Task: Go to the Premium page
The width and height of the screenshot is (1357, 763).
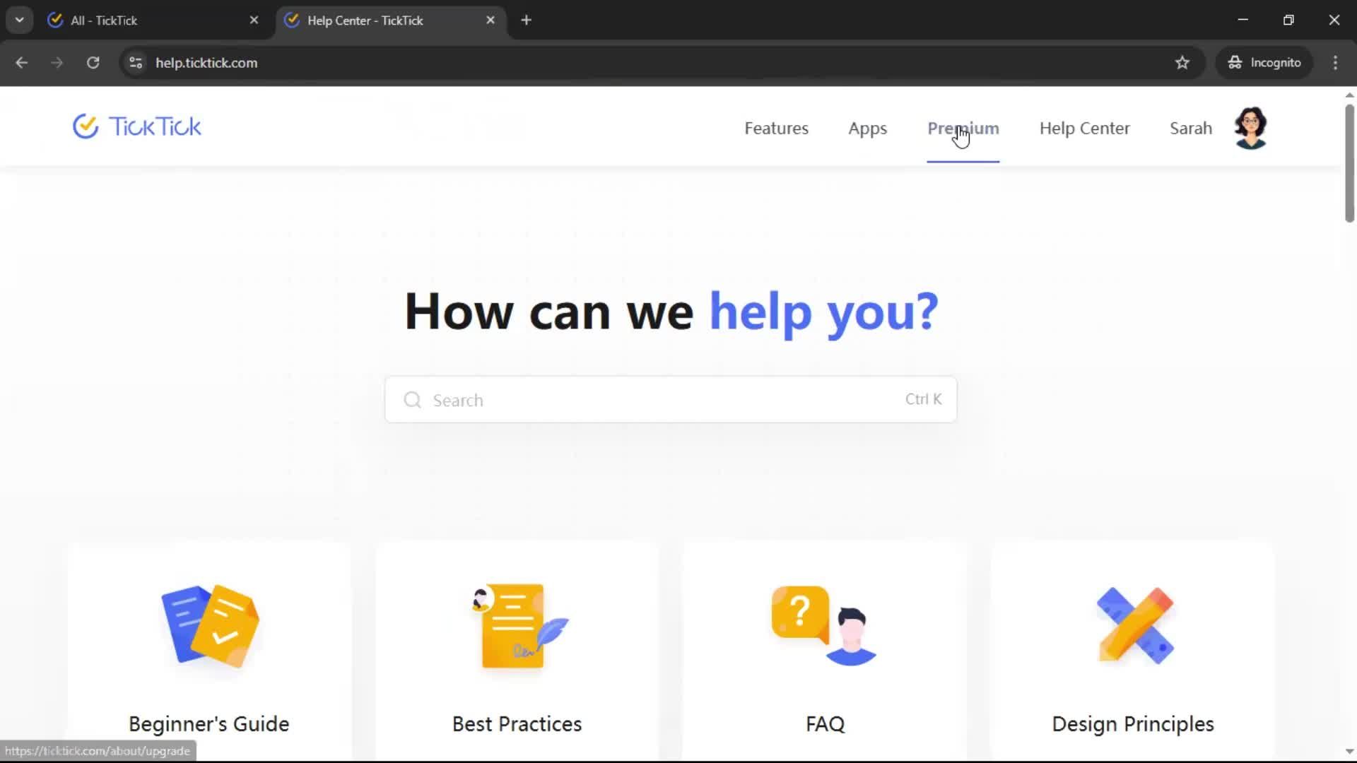Action: pyautogui.click(x=963, y=129)
